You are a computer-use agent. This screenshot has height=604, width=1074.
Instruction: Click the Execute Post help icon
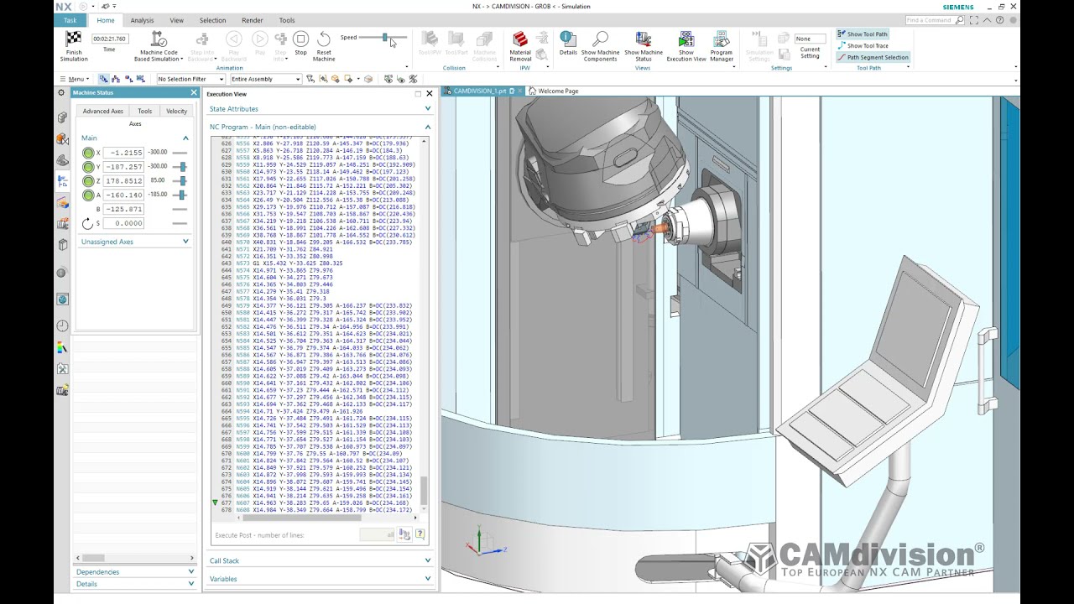[420, 534]
